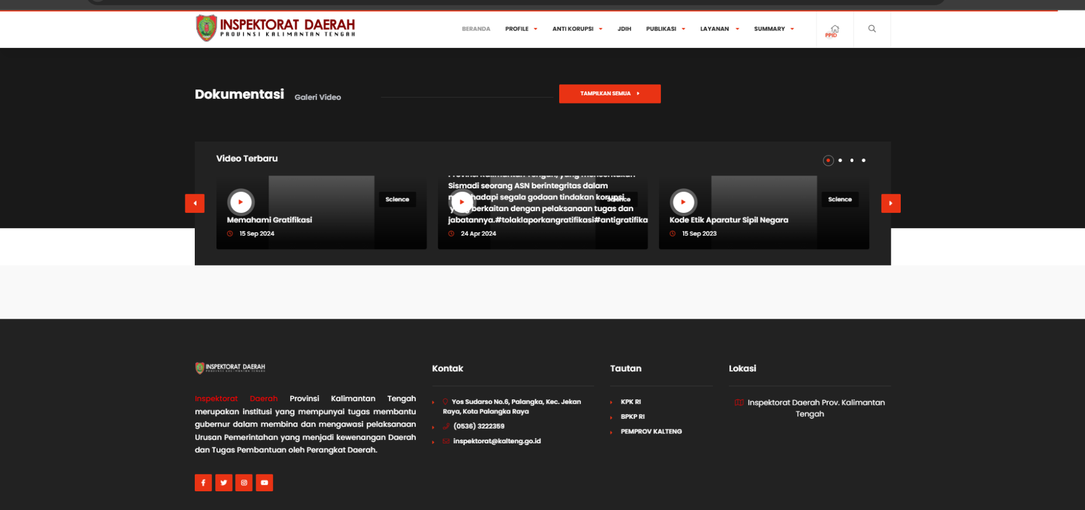Expand the Anti Korupsi dropdown menu
Image resolution: width=1085 pixels, height=510 pixels.
(577, 29)
